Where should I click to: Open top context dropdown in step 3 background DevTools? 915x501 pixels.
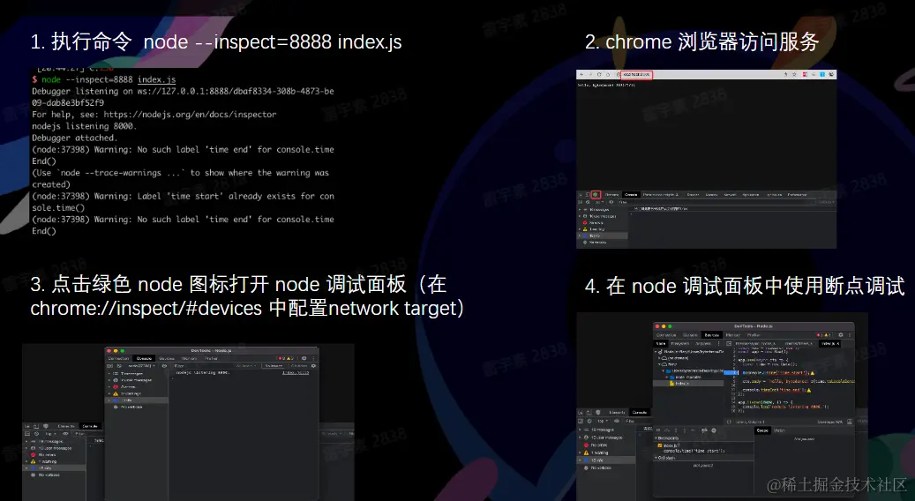click(x=51, y=434)
